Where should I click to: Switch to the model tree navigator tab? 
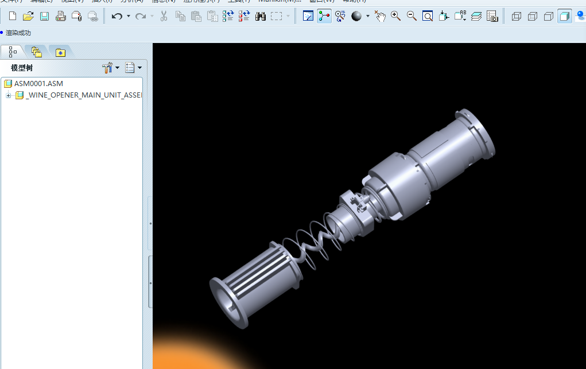13,52
